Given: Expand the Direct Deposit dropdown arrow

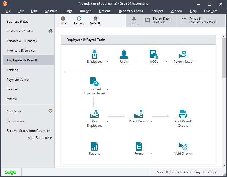Looking at the screenshot, I should [x=151, y=122].
